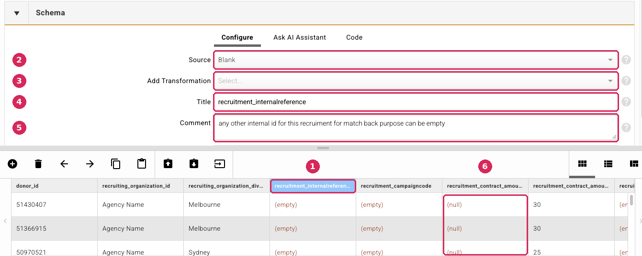Viewport: 642px width, 256px height.
Task: Click the table's right scroll chevron
Action: pyautogui.click(x=640, y=221)
